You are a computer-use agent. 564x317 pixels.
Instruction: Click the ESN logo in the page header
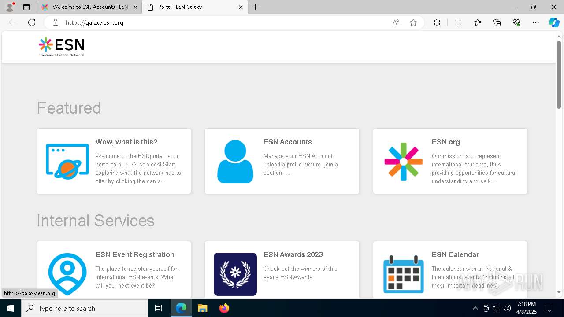[x=61, y=47]
